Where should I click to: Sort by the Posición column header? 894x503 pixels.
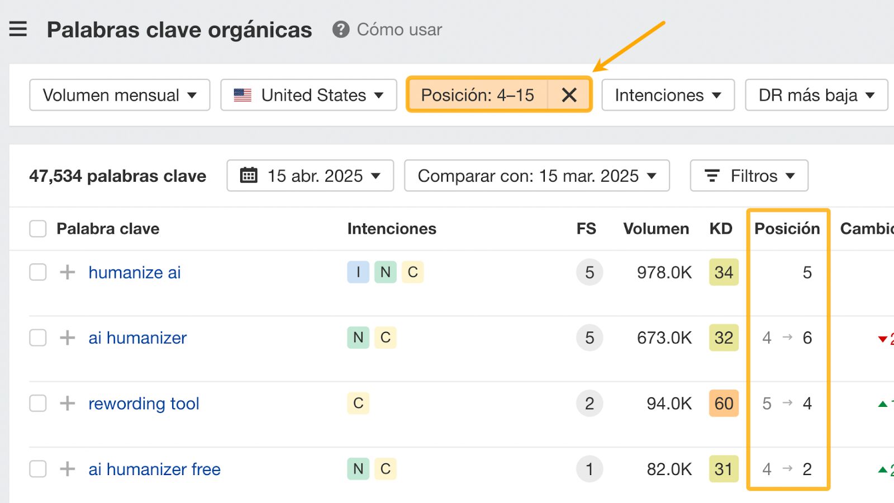(x=787, y=229)
